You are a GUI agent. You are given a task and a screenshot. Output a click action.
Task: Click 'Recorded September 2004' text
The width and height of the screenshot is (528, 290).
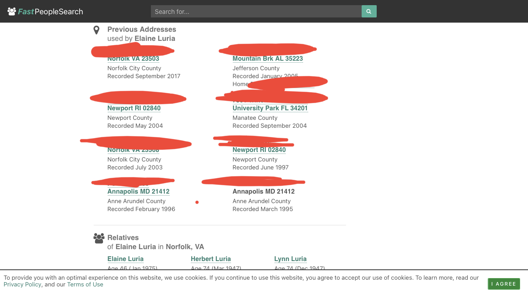pyautogui.click(x=270, y=126)
